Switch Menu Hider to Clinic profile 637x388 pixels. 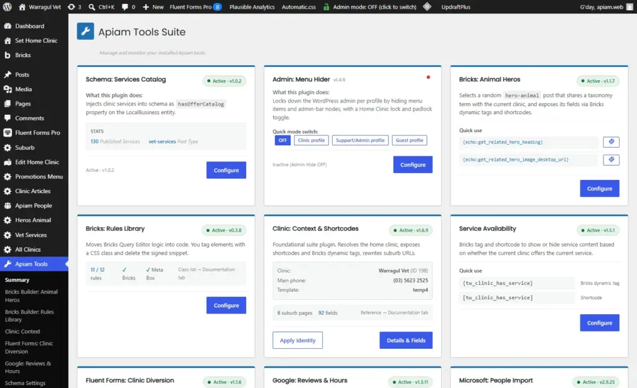[311, 140]
